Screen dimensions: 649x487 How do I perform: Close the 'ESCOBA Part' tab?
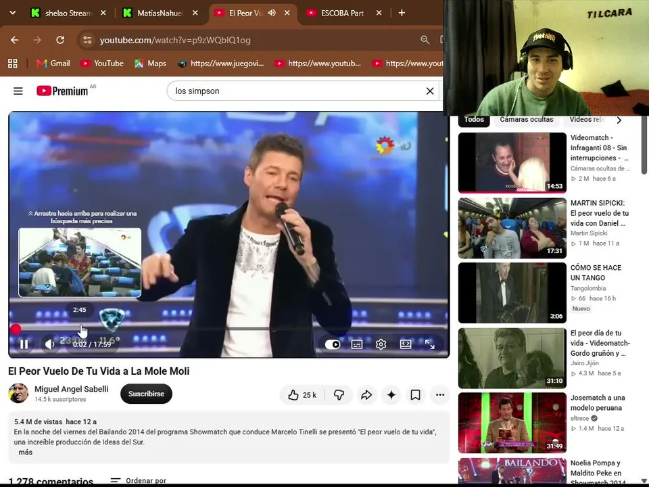tap(379, 13)
